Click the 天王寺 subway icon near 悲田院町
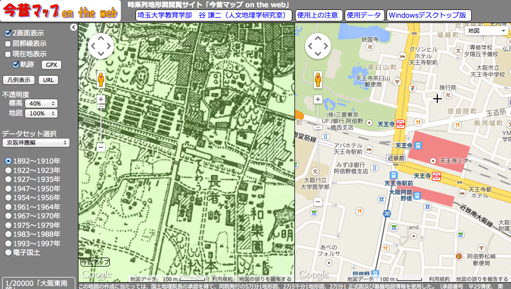This screenshot has width=511, height=289. (x=400, y=124)
